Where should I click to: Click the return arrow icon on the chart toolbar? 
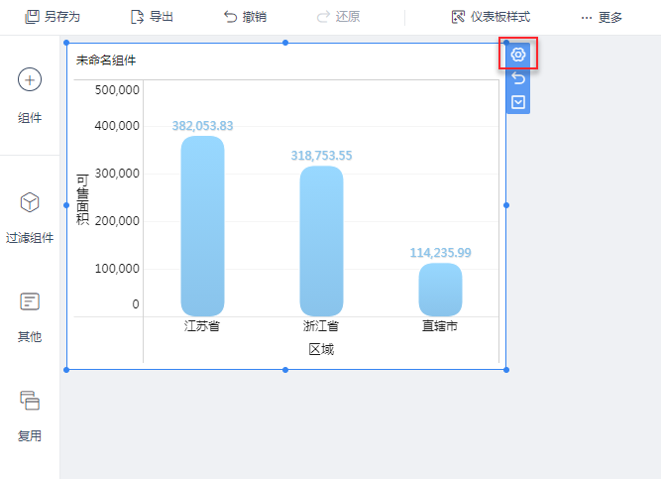tap(518, 78)
